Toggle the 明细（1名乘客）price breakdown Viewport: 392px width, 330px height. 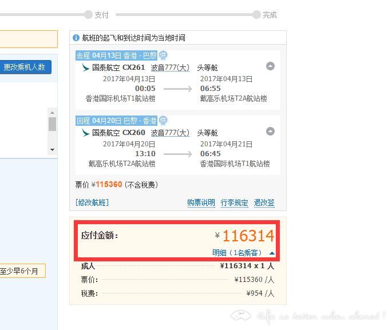(237, 253)
